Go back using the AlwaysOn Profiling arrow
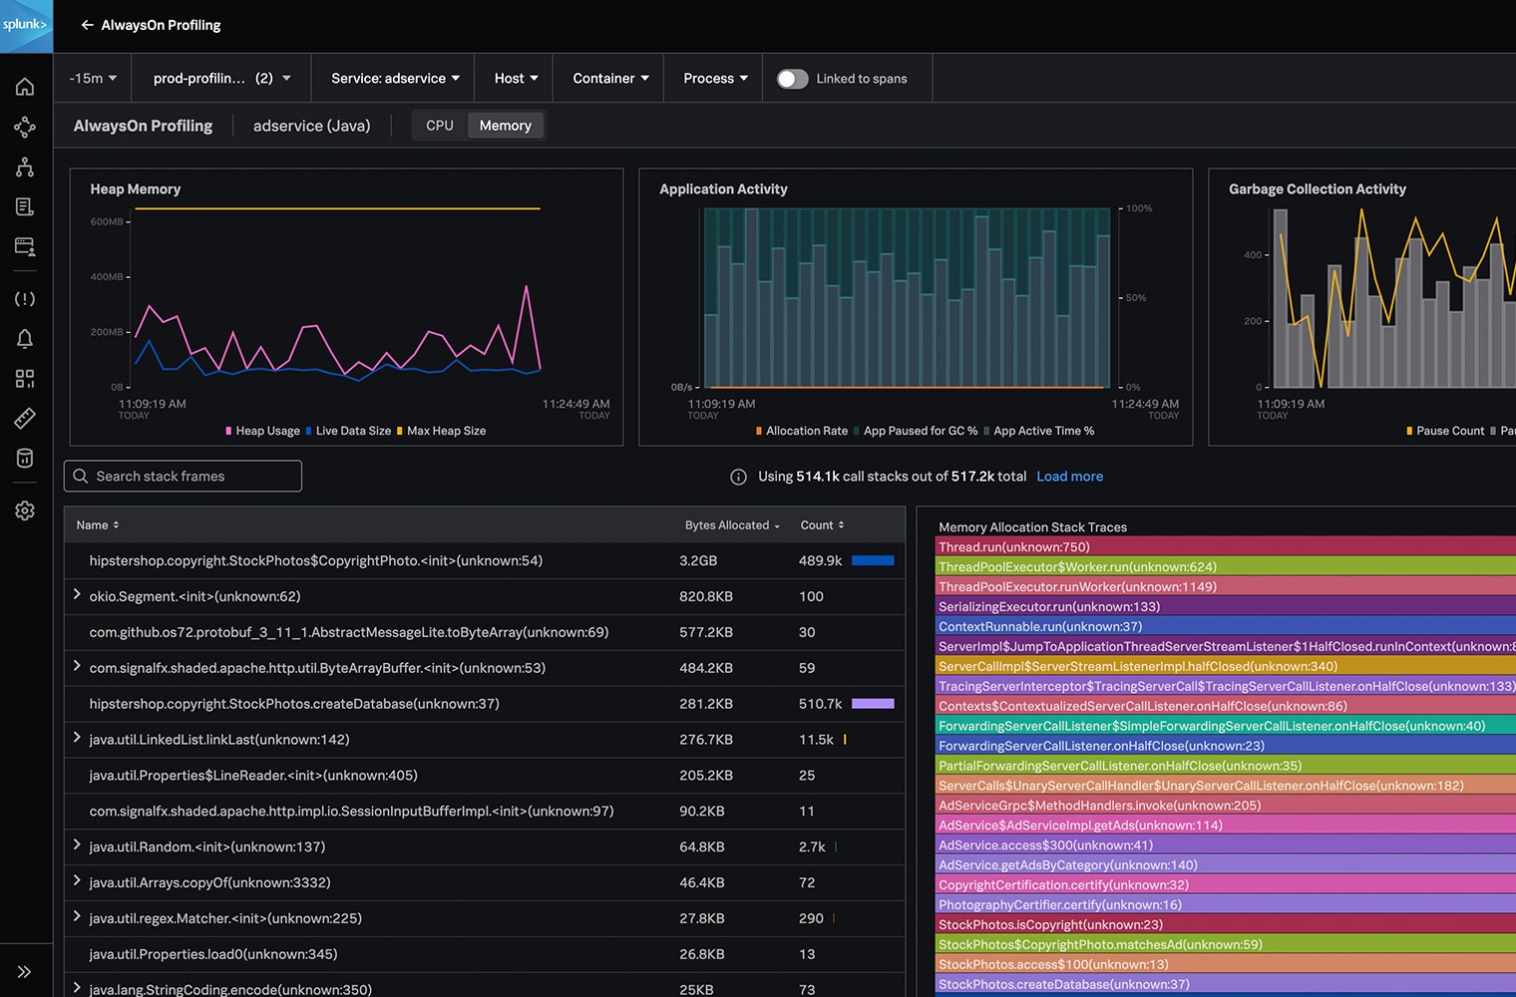The height and width of the screenshot is (997, 1516). [x=88, y=25]
